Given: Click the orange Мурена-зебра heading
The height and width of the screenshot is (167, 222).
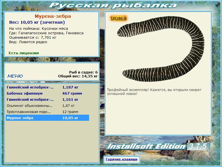Looking at the screenshot, I should [53, 16].
